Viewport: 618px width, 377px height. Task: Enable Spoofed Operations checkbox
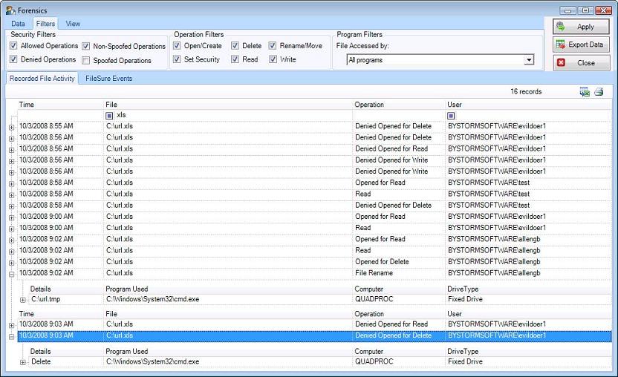[86, 60]
